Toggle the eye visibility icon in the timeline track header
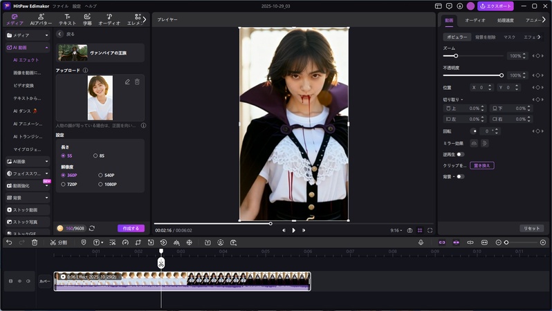 (19, 281)
